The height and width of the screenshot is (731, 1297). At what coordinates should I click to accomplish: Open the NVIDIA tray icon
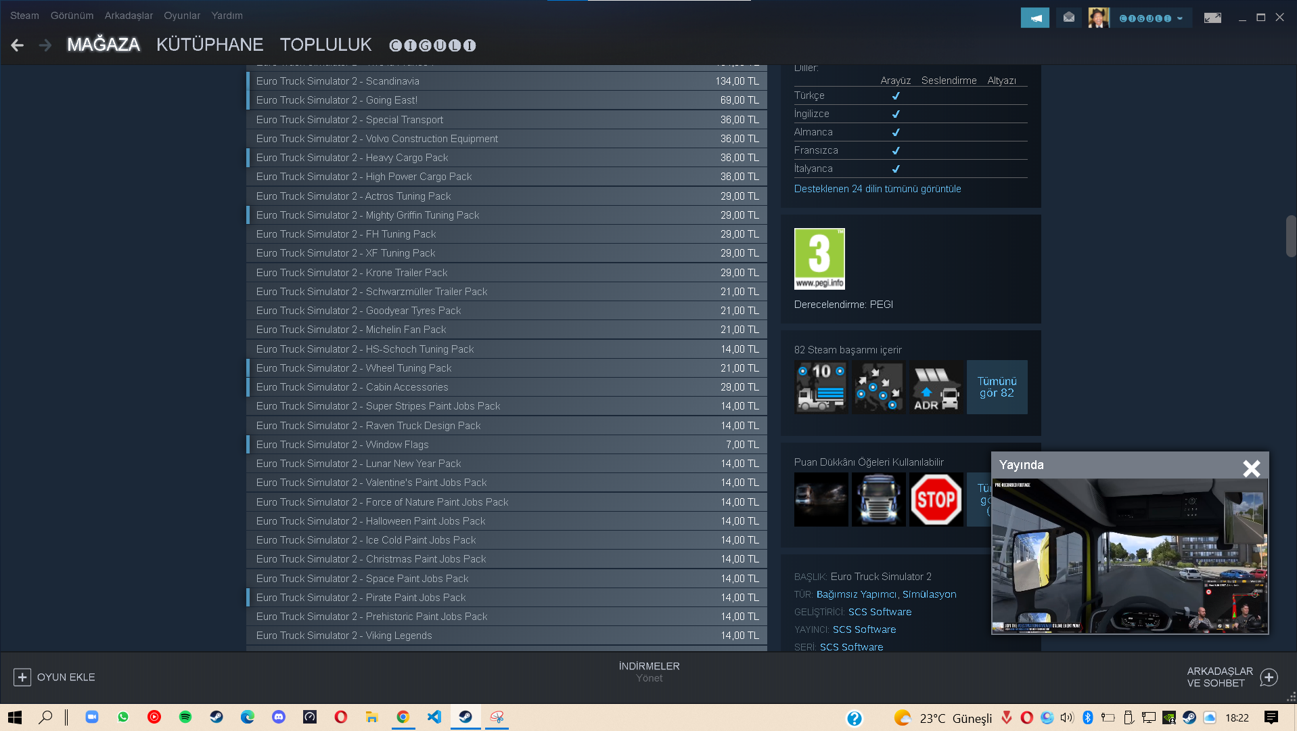point(1169,717)
